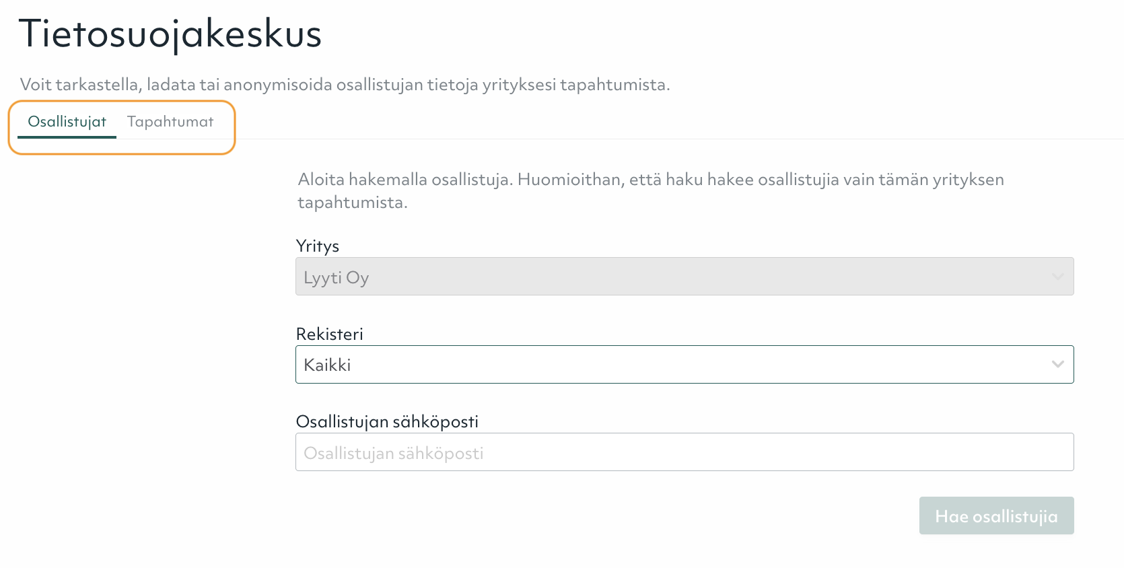
Task: Click the Yritys field label
Action: (317, 246)
